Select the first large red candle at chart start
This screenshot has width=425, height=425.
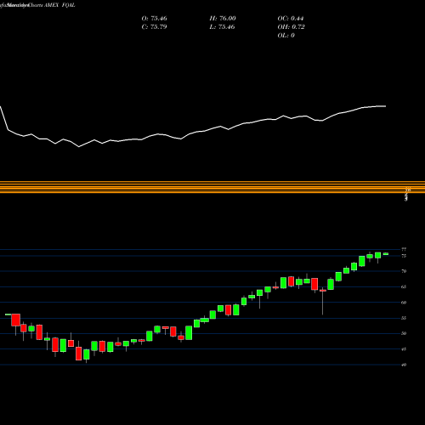pos(16,320)
